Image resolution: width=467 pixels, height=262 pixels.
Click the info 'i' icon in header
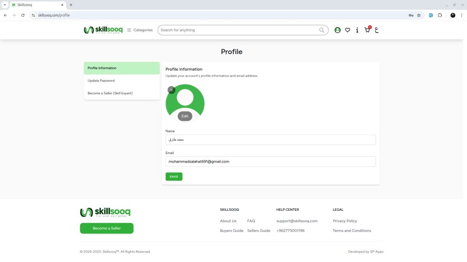click(x=357, y=30)
